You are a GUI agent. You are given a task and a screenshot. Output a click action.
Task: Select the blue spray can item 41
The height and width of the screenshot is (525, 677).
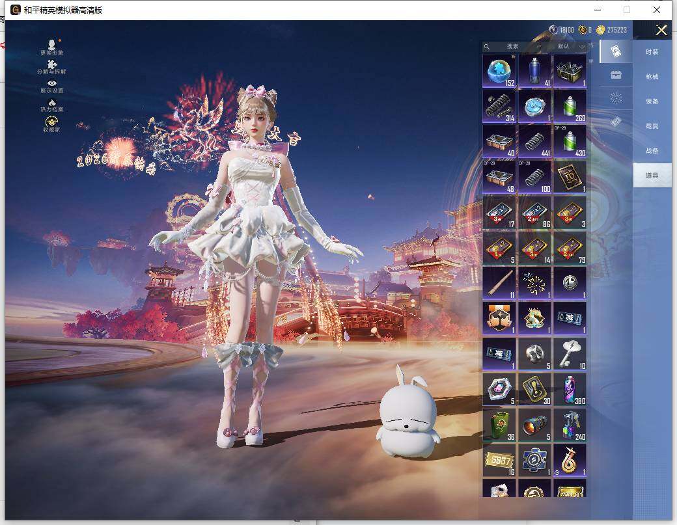[x=534, y=71]
